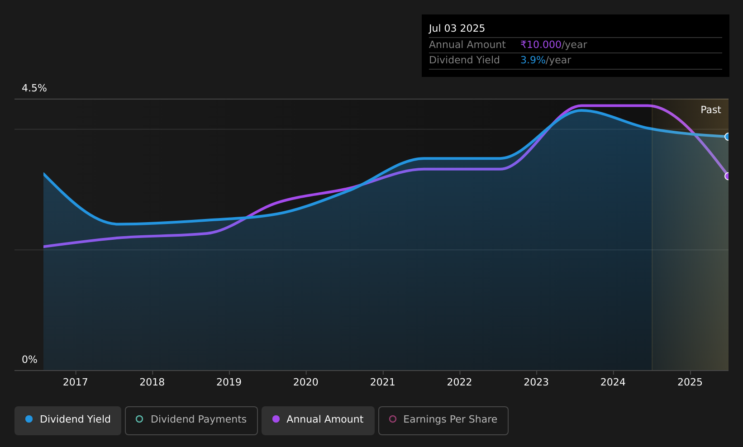Enable the Earnings Per Share series

(x=443, y=420)
